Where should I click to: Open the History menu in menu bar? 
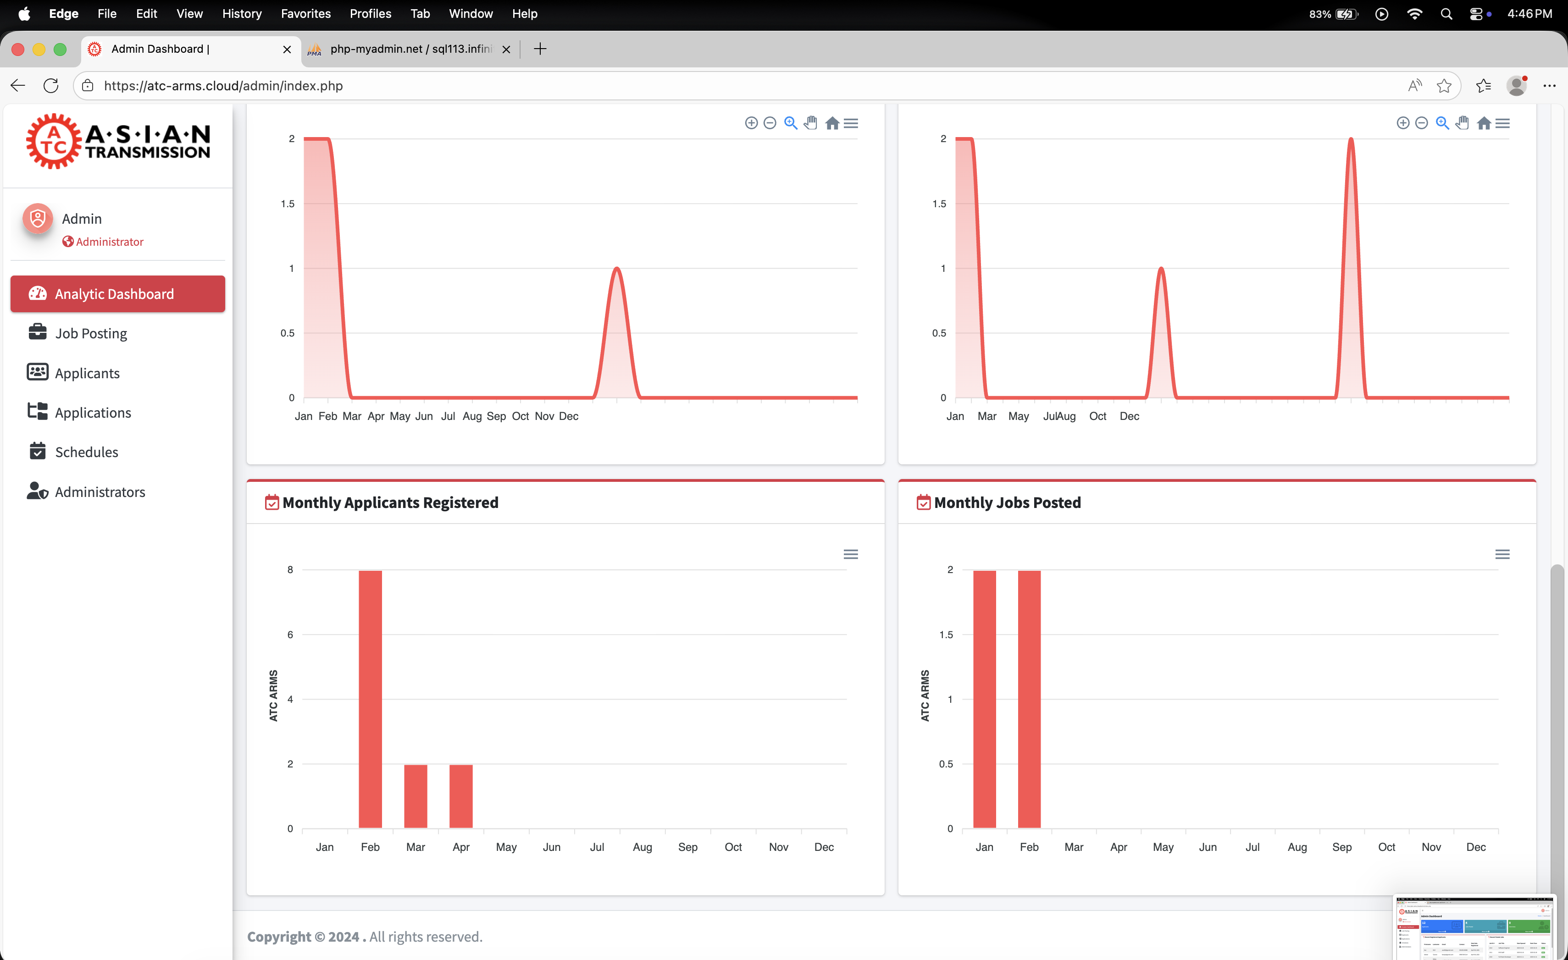click(x=242, y=13)
